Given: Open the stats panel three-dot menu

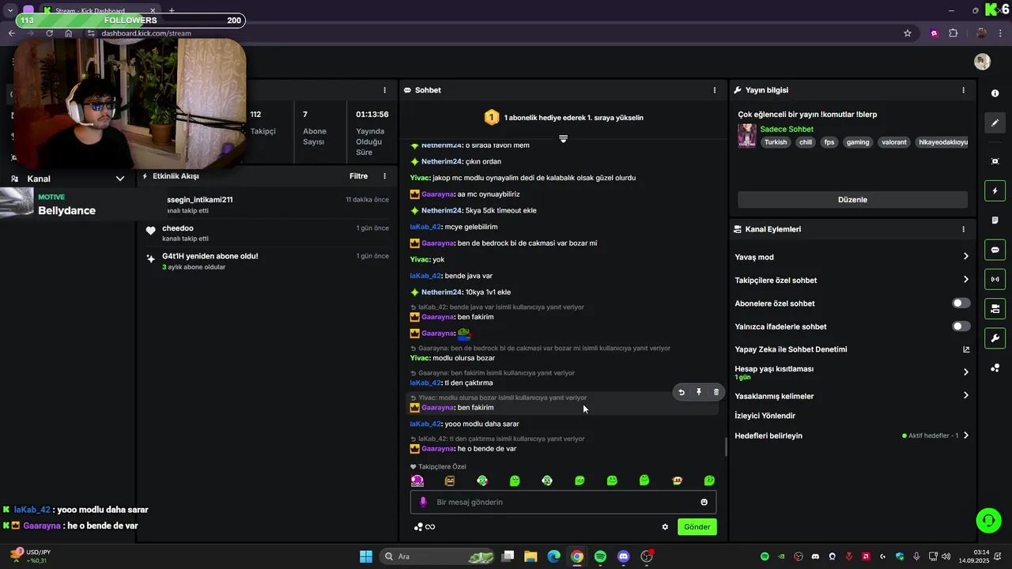Looking at the screenshot, I should tap(385, 90).
